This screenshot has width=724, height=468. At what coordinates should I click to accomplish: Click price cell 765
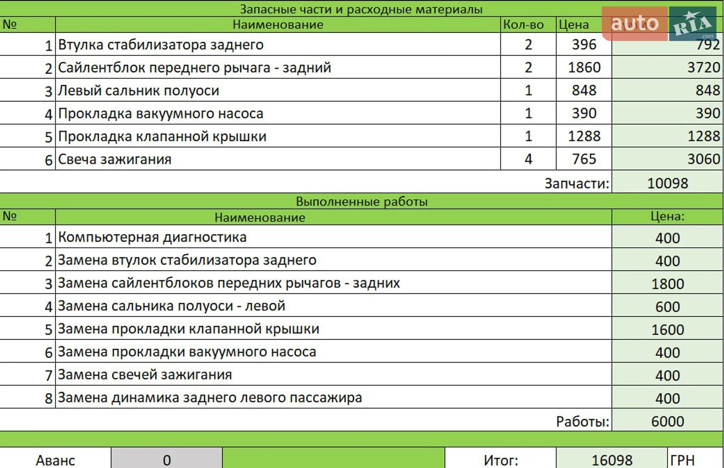point(584,159)
